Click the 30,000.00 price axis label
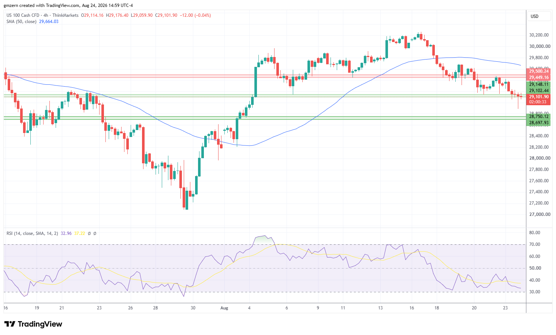Viewport: 556px width, 335px height. (540, 46)
